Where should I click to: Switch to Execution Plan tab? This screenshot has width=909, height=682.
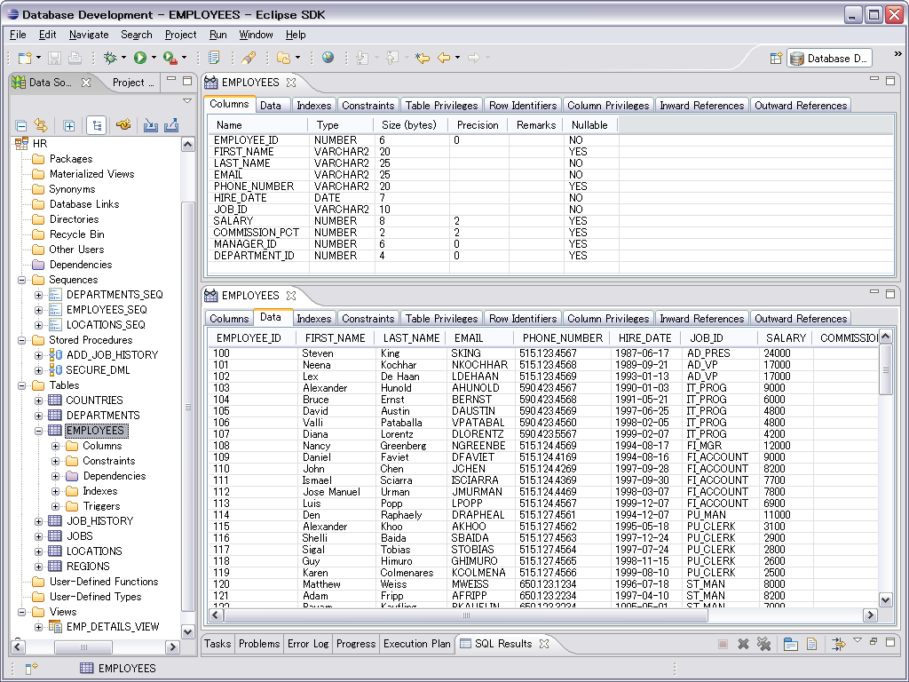(x=417, y=644)
